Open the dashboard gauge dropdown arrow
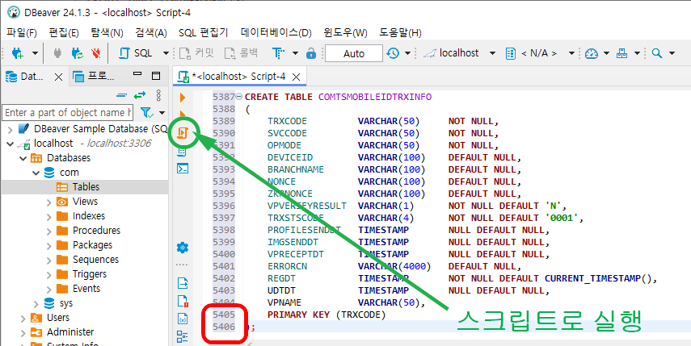This screenshot has width=691, height=346. [x=606, y=53]
